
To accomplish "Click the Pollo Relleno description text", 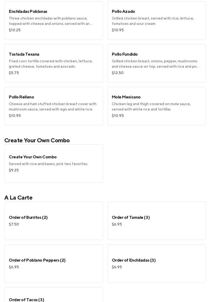I will [x=52, y=106].
